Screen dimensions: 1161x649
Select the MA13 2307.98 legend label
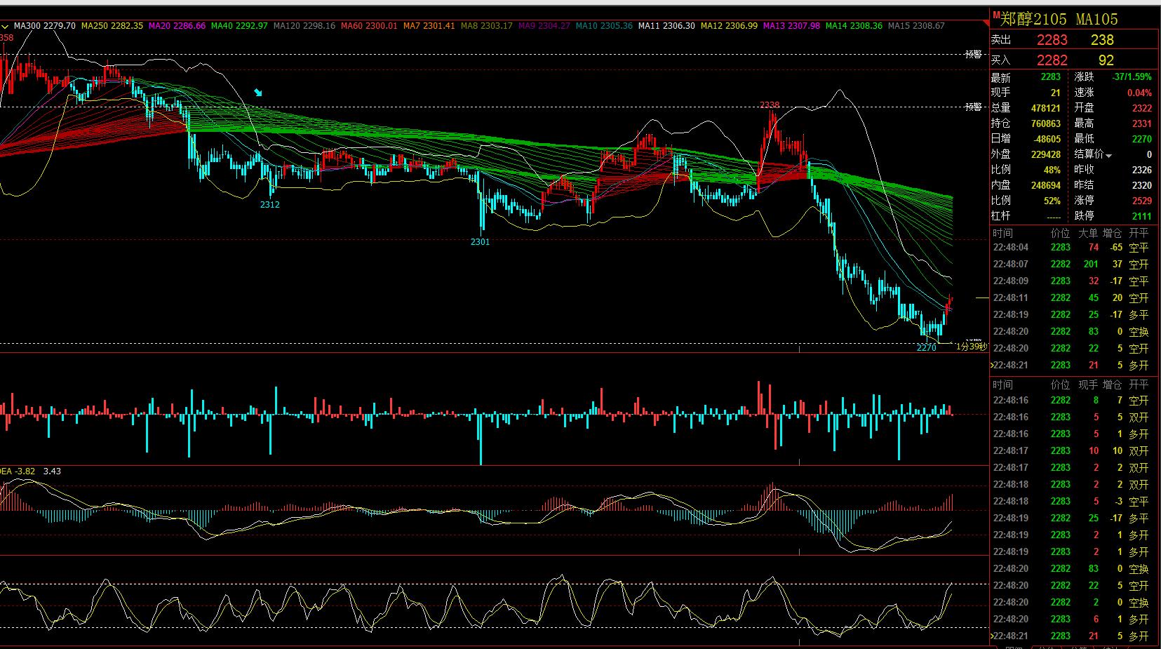pyautogui.click(x=791, y=26)
